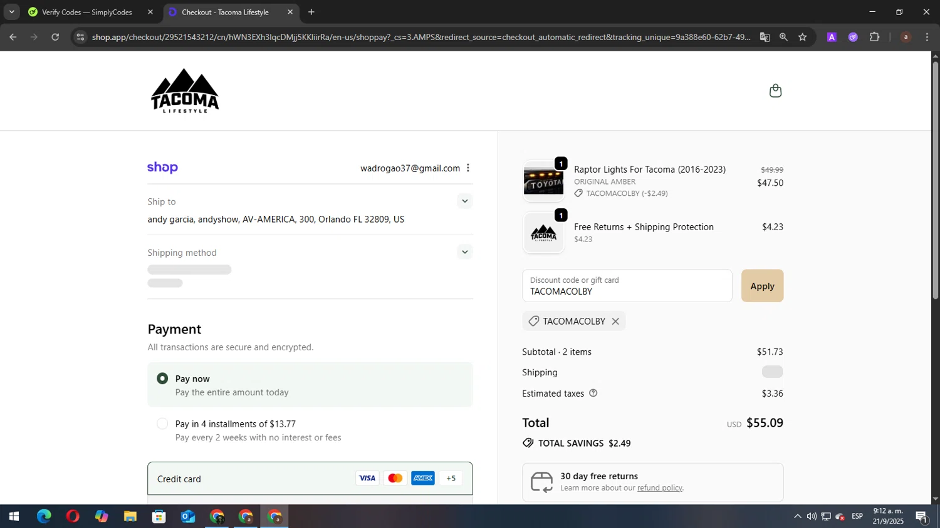Viewport: 940px width, 528px height.
Task: Click the browser address bar URL
Action: 421,37
